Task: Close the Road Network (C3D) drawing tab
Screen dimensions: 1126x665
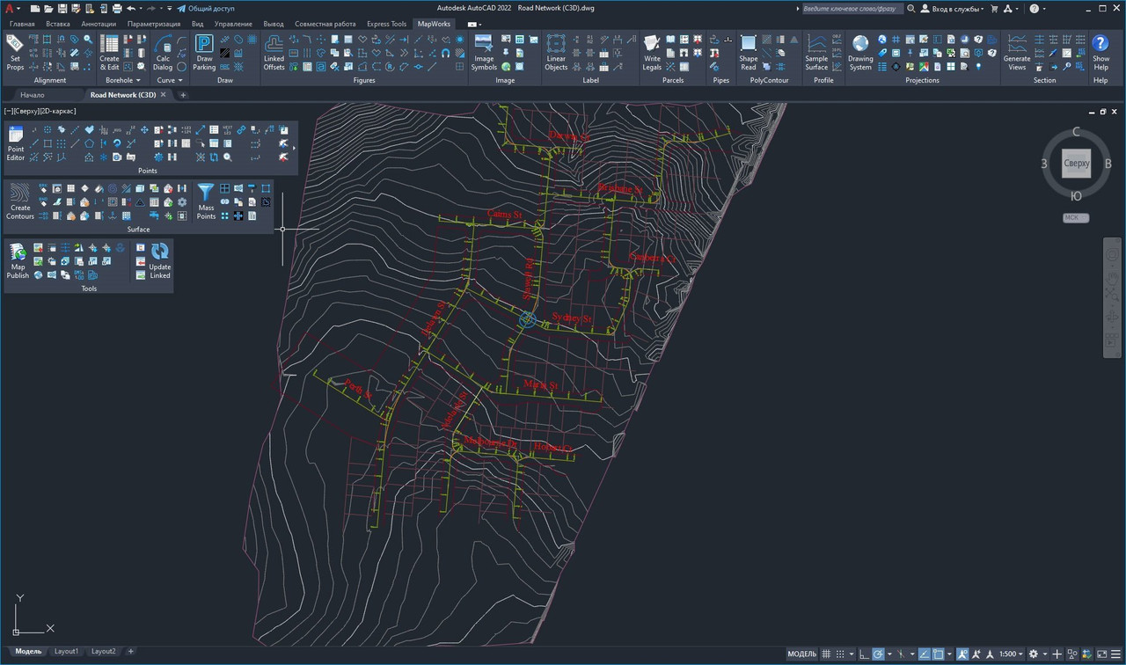Action: tap(164, 95)
